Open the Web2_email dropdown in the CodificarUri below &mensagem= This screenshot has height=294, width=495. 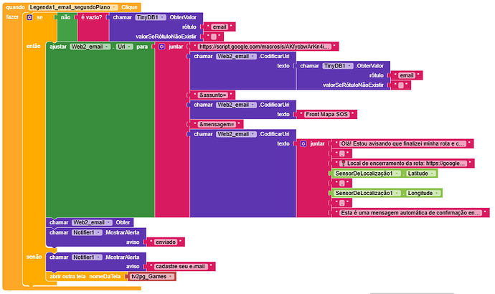[x=236, y=134]
